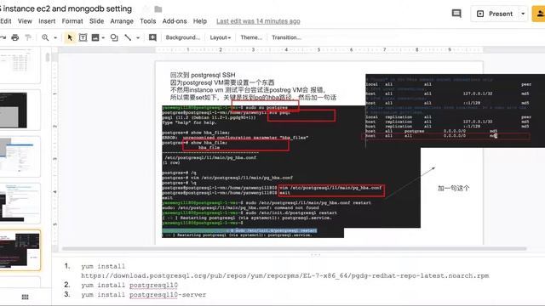Select the thumbnail with blue-lined settings page
This screenshot has height=306, width=545.
pos(20,156)
